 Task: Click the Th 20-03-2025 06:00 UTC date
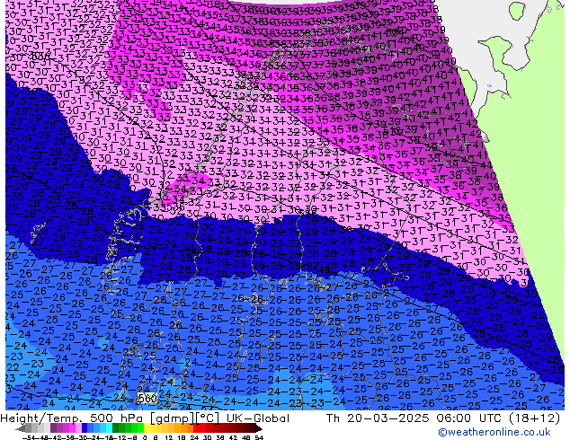[414, 418]
